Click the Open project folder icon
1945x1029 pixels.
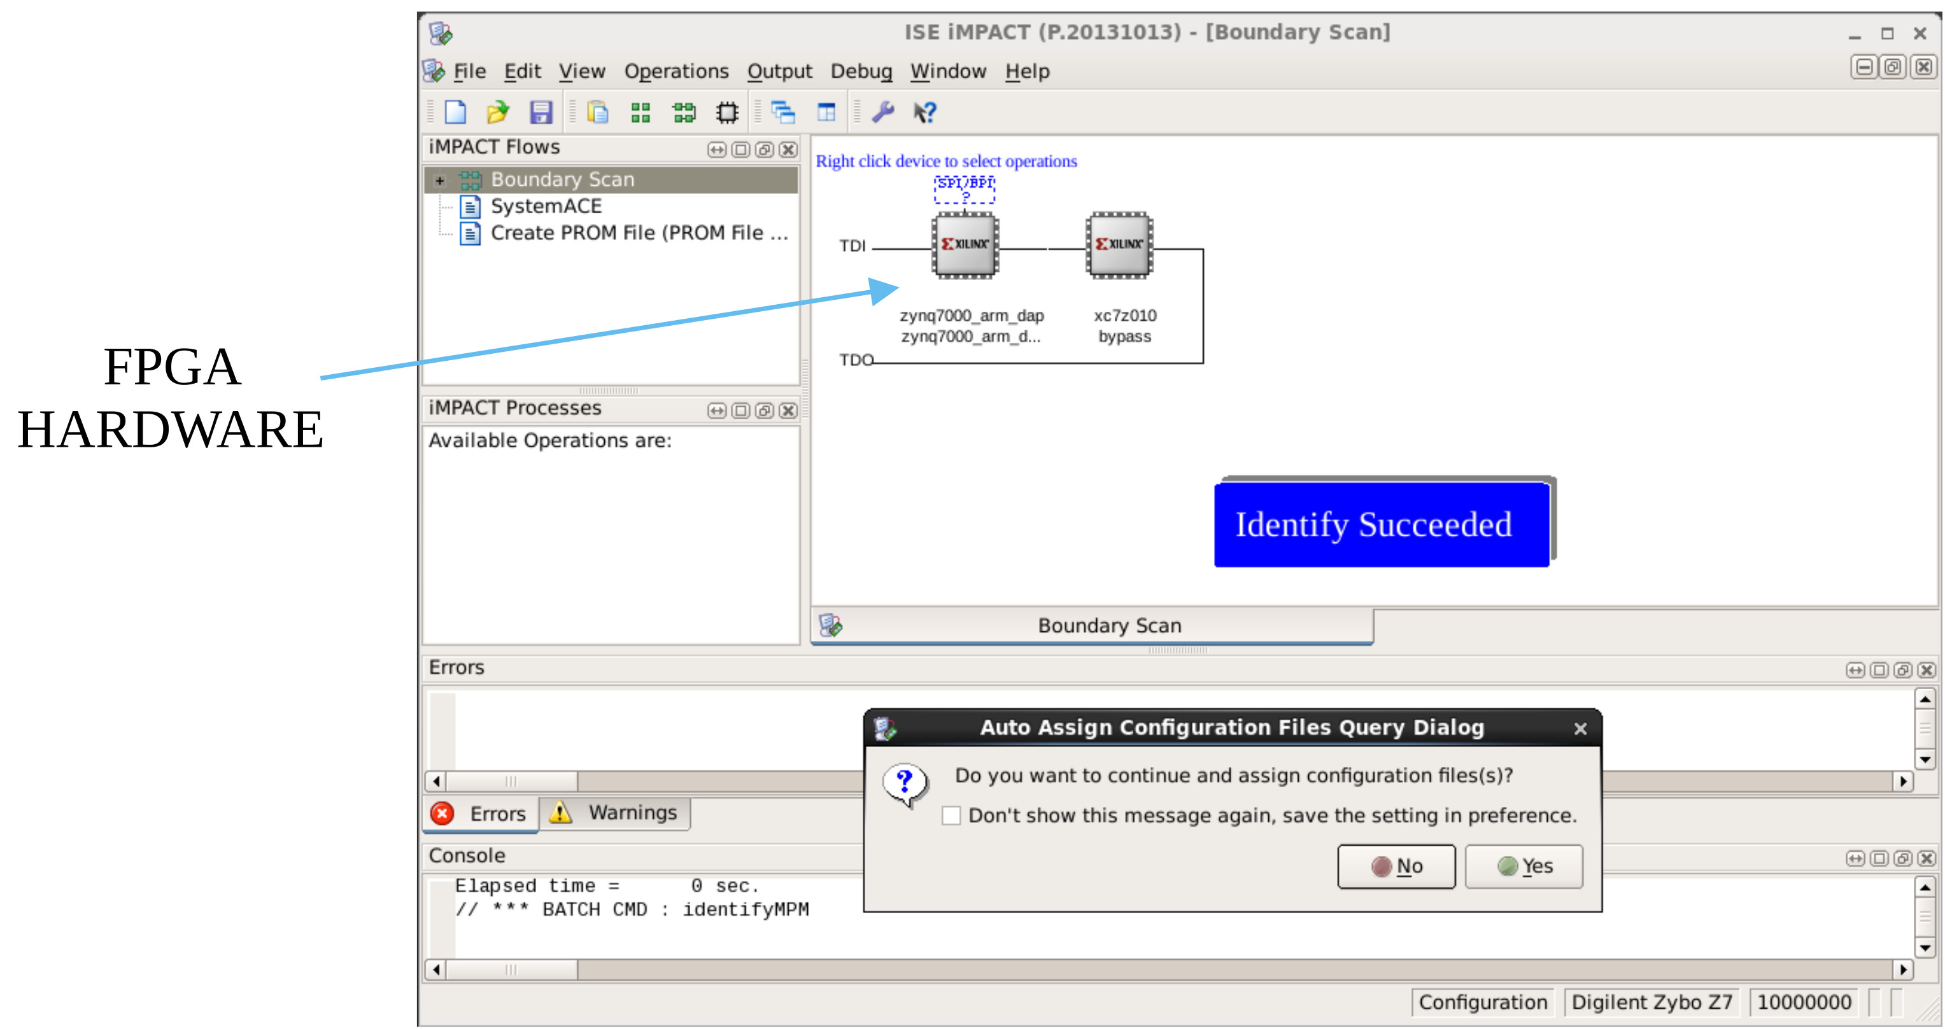tap(498, 113)
